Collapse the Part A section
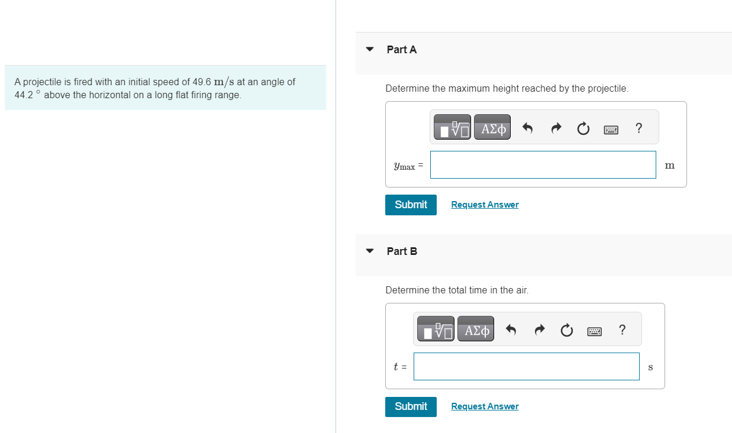Screen dimensions: 732x433 [x=369, y=50]
